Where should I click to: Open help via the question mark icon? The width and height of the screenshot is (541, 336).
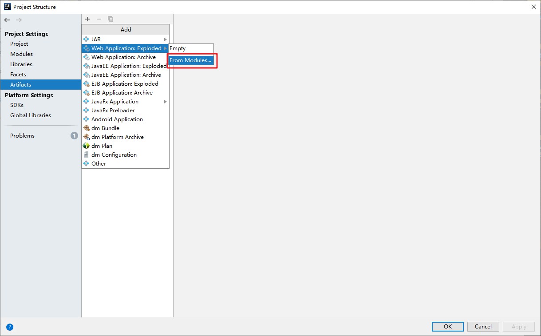(x=10, y=327)
